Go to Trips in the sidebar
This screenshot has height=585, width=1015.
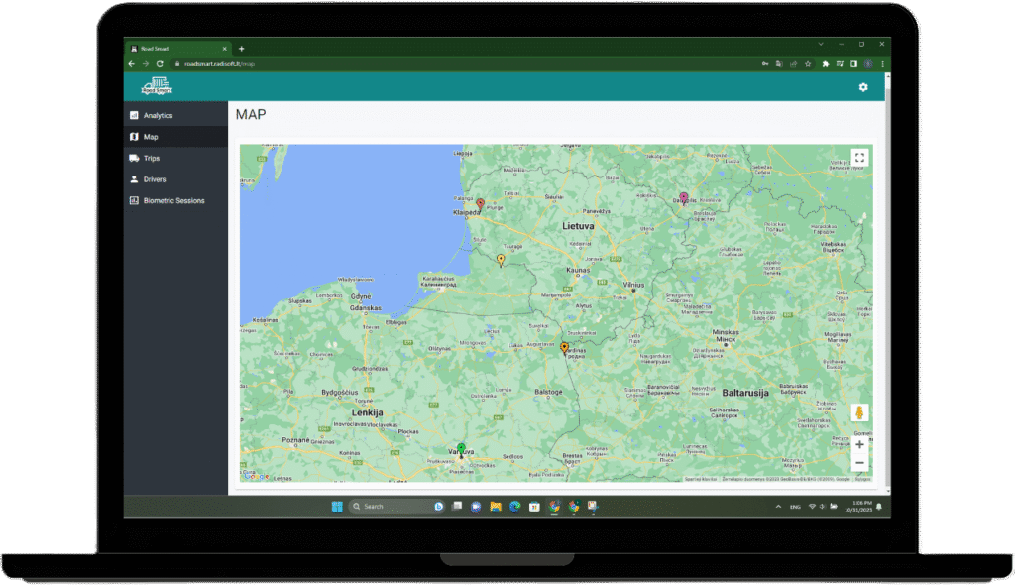151,159
